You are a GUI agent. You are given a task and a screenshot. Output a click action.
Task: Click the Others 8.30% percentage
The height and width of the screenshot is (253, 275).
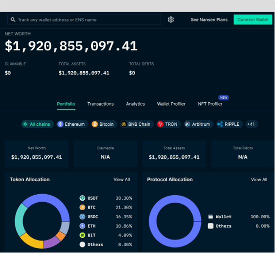pyautogui.click(x=125, y=245)
